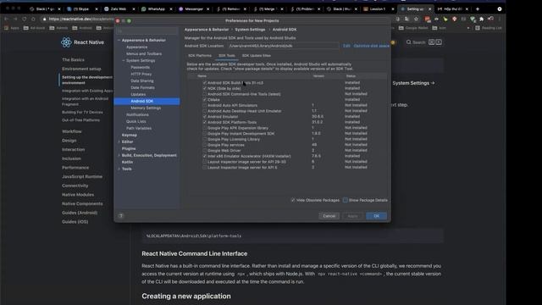Open the SDK Update Sites tab
The image size is (542, 305).
pyautogui.click(x=257, y=55)
